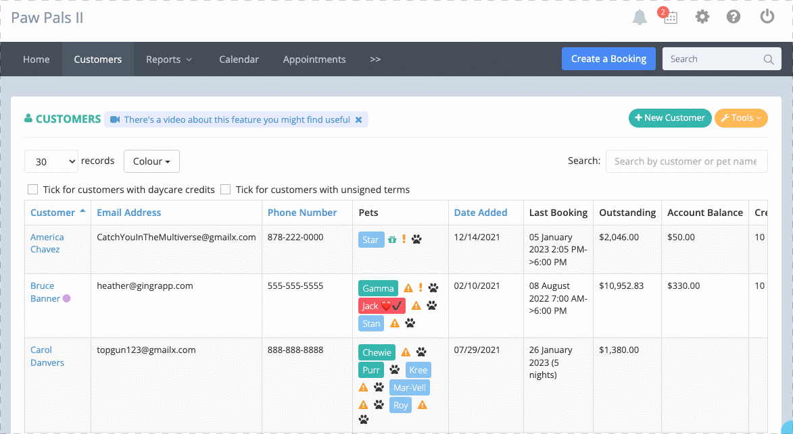Click paw icon in Gamma's line
This screenshot has height=434, width=793.
pos(433,288)
